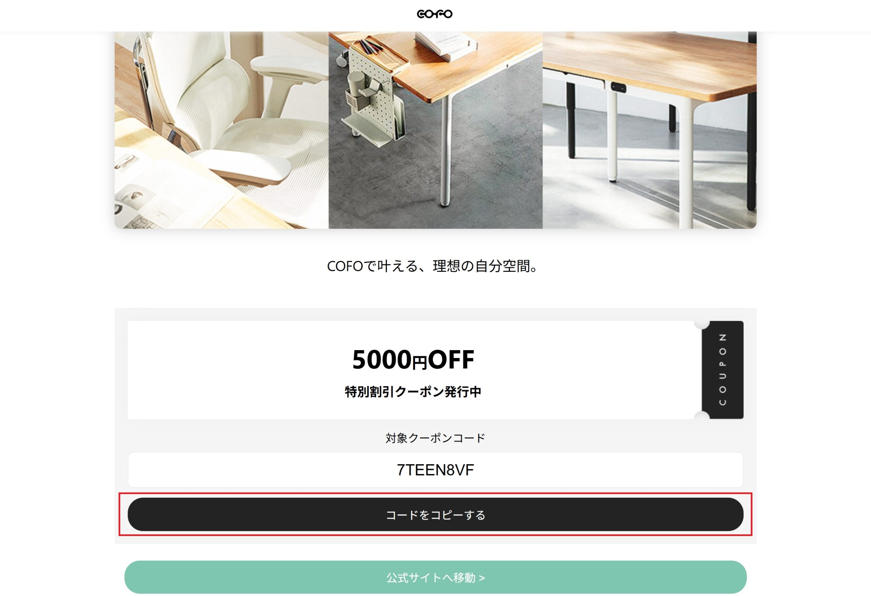Click the 対象クーポンコード label
This screenshot has height=596, width=871.
pyautogui.click(x=435, y=438)
